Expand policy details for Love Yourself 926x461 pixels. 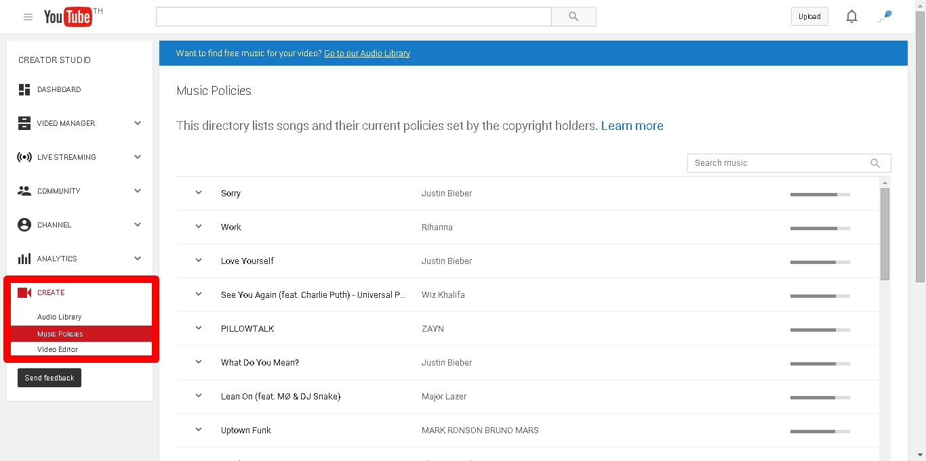pyautogui.click(x=199, y=261)
